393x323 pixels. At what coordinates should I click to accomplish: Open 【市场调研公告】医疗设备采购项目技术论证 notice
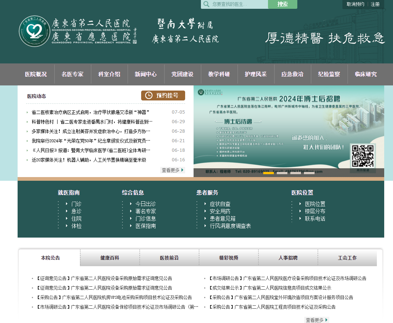pos(288,278)
